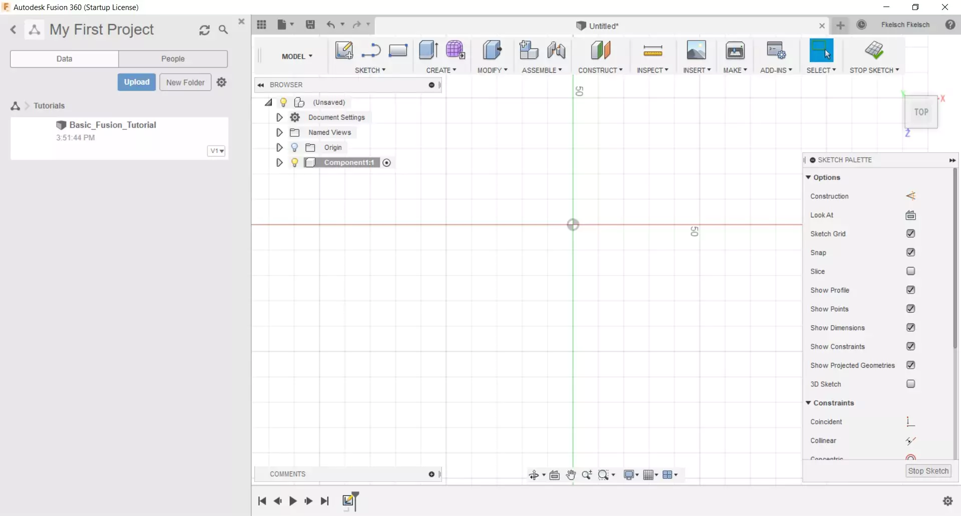Activate Component1:1 radio button
961x516 pixels.
(386, 162)
